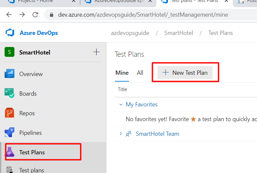Click the Azure DevOps logo icon
The height and width of the screenshot is (173, 257).
click(x=10, y=33)
